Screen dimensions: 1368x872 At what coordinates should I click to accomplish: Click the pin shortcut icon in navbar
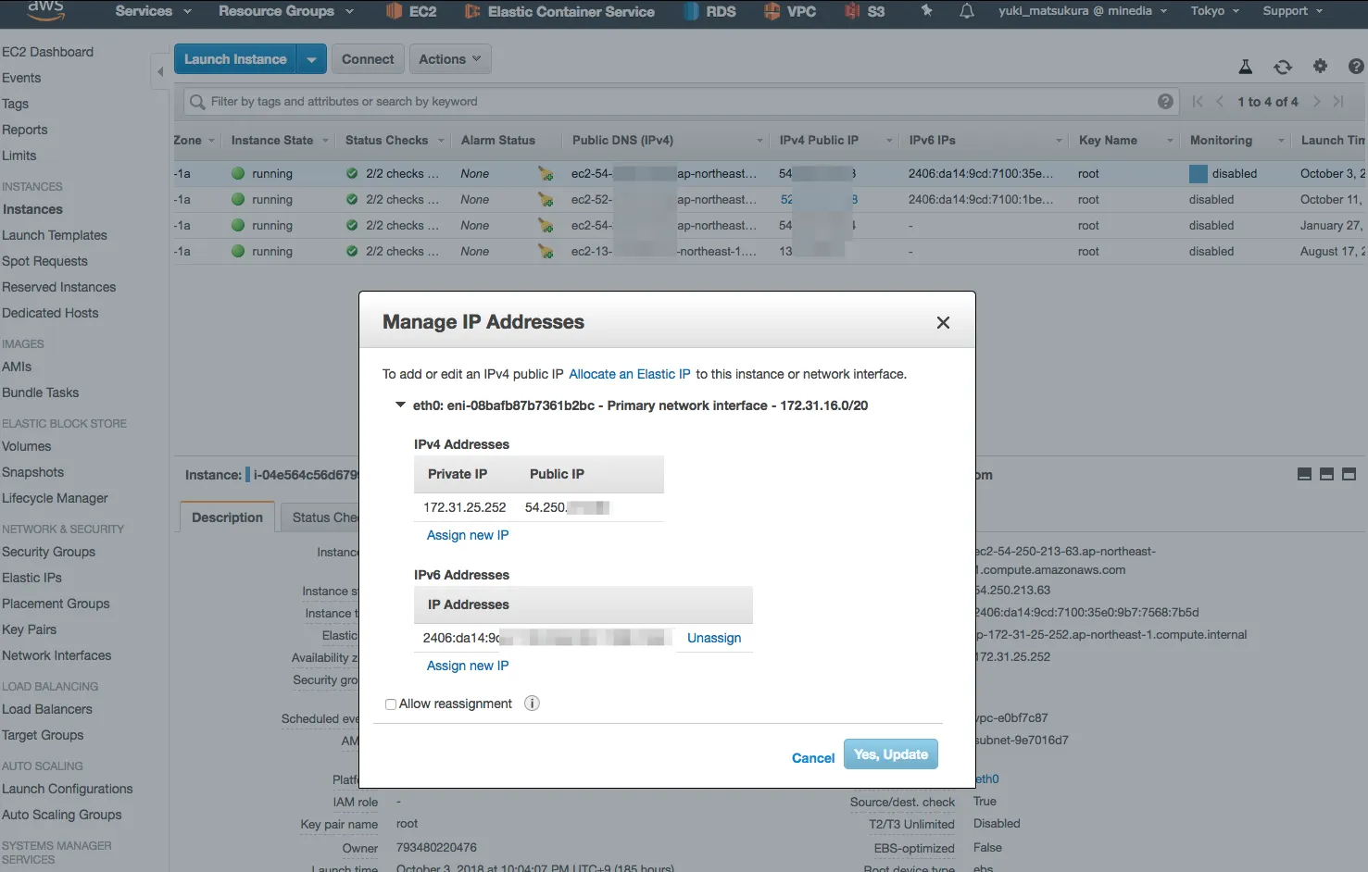(x=926, y=11)
